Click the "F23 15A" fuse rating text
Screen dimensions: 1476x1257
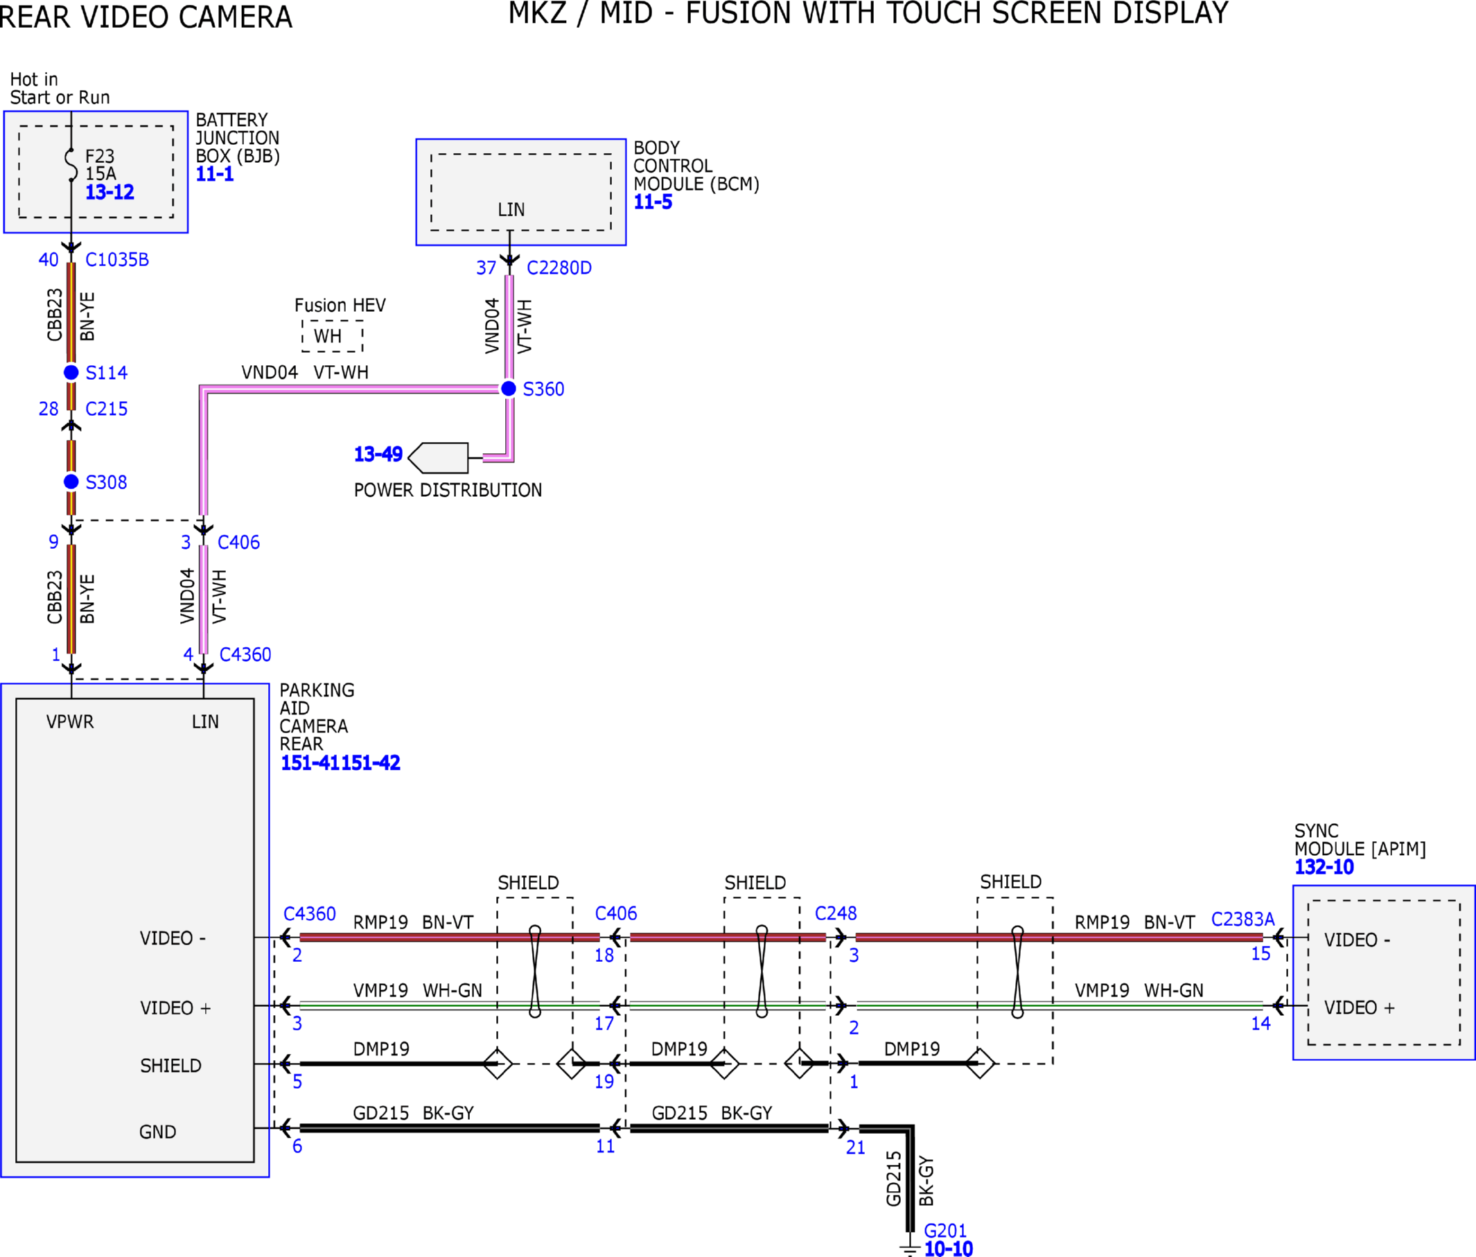click(x=100, y=164)
